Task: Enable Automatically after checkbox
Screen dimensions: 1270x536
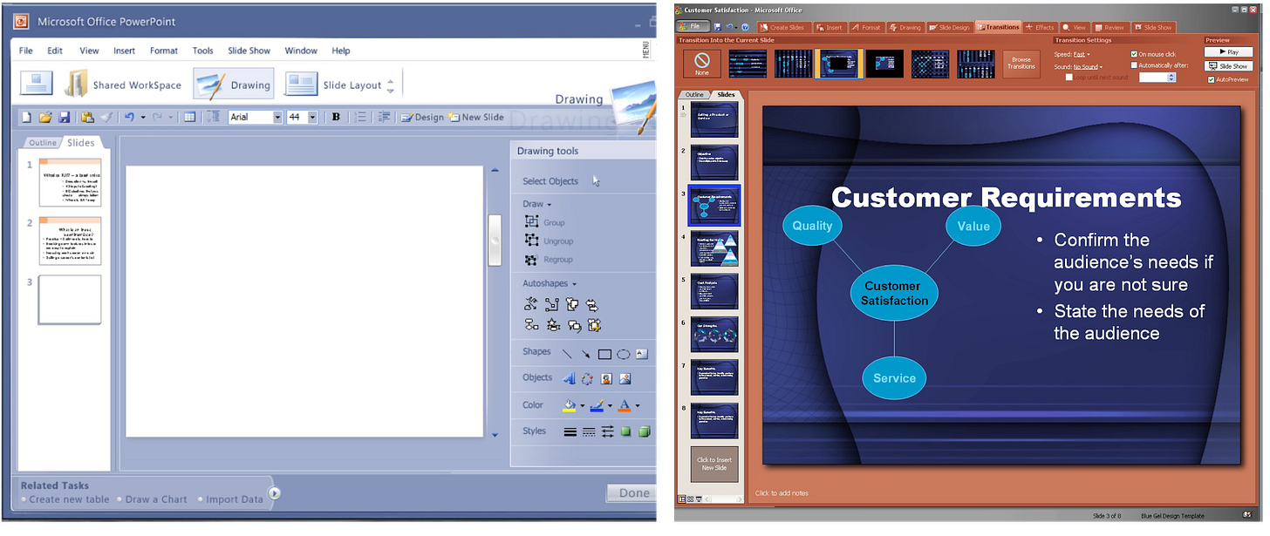Action: coord(1134,65)
